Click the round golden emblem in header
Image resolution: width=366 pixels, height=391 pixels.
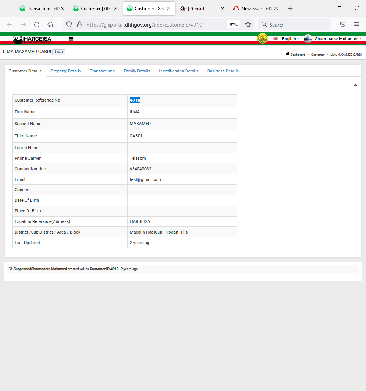(x=262, y=38)
